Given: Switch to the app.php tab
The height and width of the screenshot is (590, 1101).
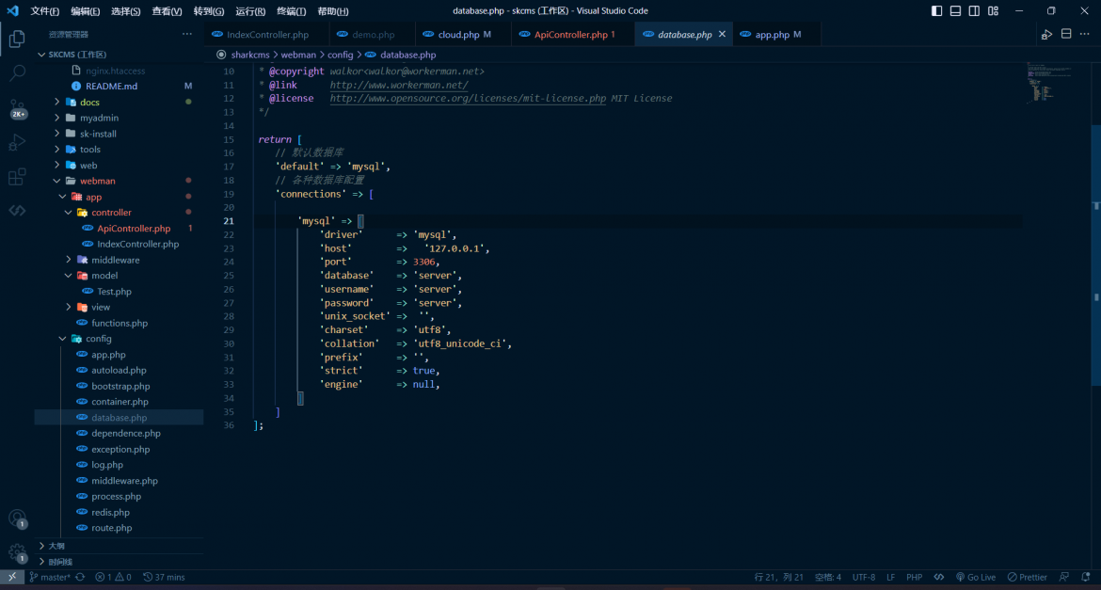Looking at the screenshot, I should click(x=776, y=35).
